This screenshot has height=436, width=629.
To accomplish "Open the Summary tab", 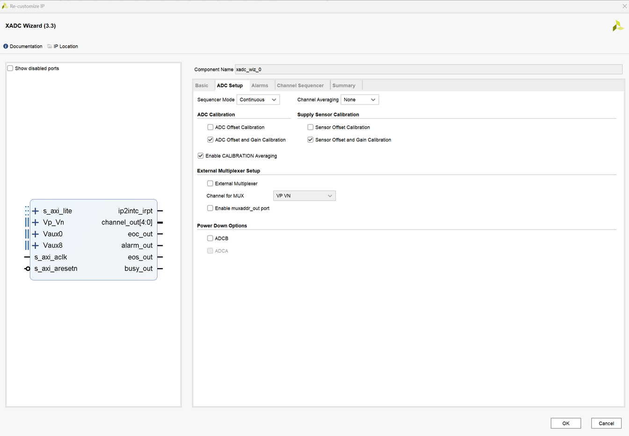I will click(344, 86).
